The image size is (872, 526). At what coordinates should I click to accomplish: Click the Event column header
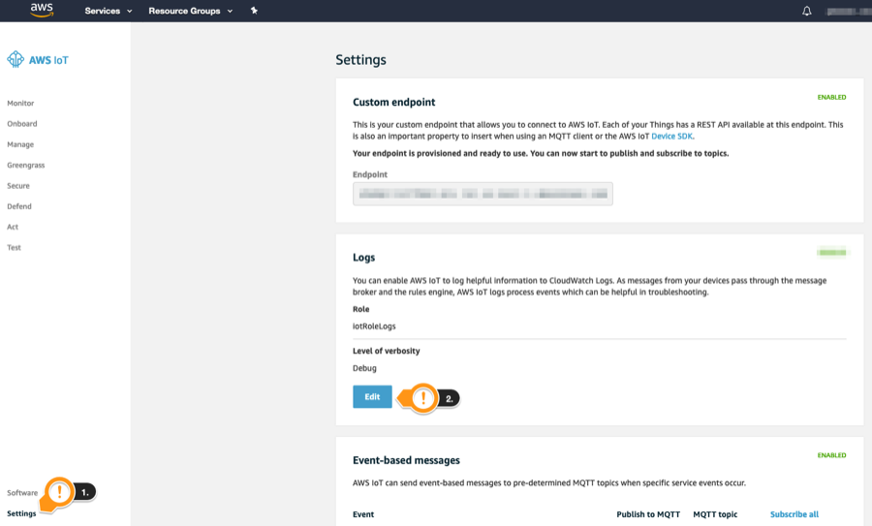click(x=363, y=514)
